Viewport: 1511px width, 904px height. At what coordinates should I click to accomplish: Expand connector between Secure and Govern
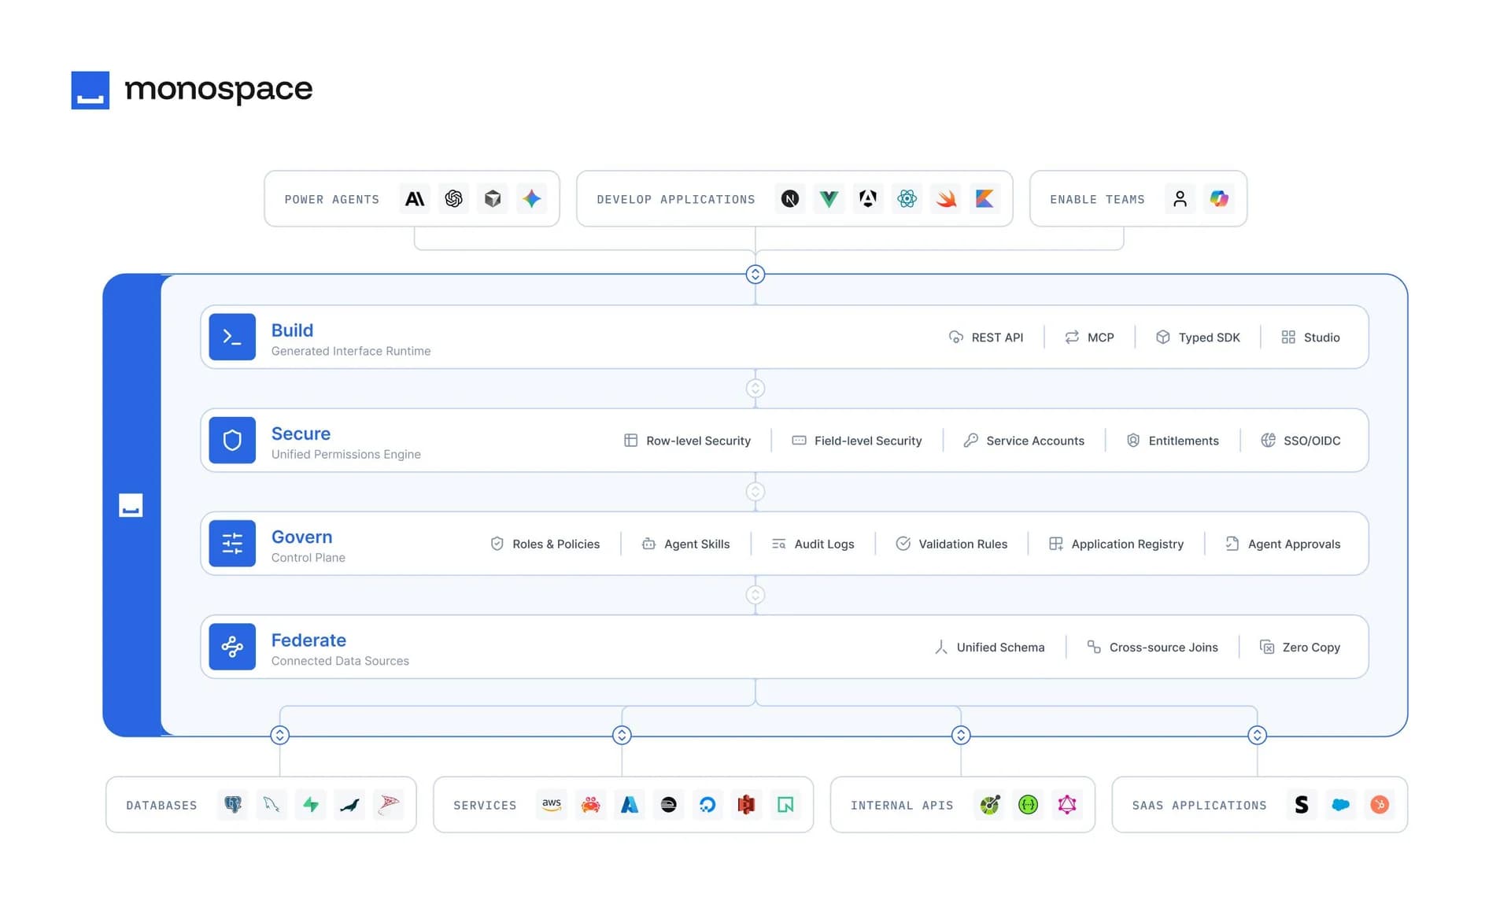(755, 492)
